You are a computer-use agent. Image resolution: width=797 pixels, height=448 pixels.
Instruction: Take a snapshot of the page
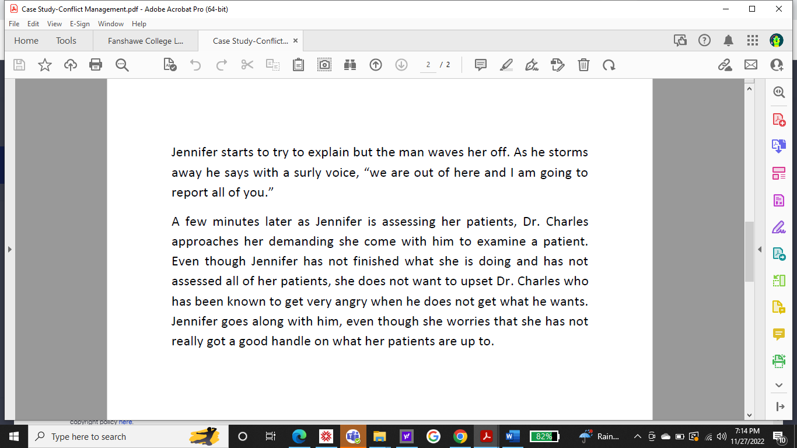click(x=324, y=65)
